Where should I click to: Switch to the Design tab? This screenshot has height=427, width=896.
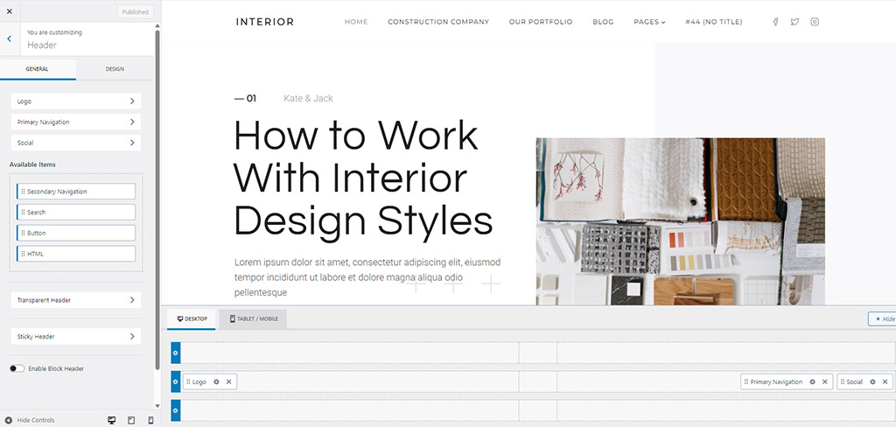(x=115, y=68)
